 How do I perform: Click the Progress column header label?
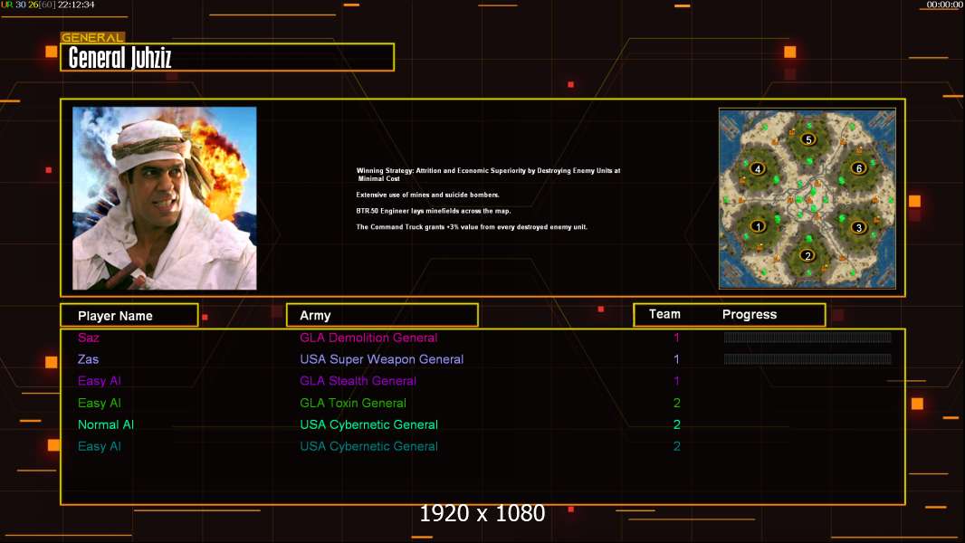tap(750, 315)
